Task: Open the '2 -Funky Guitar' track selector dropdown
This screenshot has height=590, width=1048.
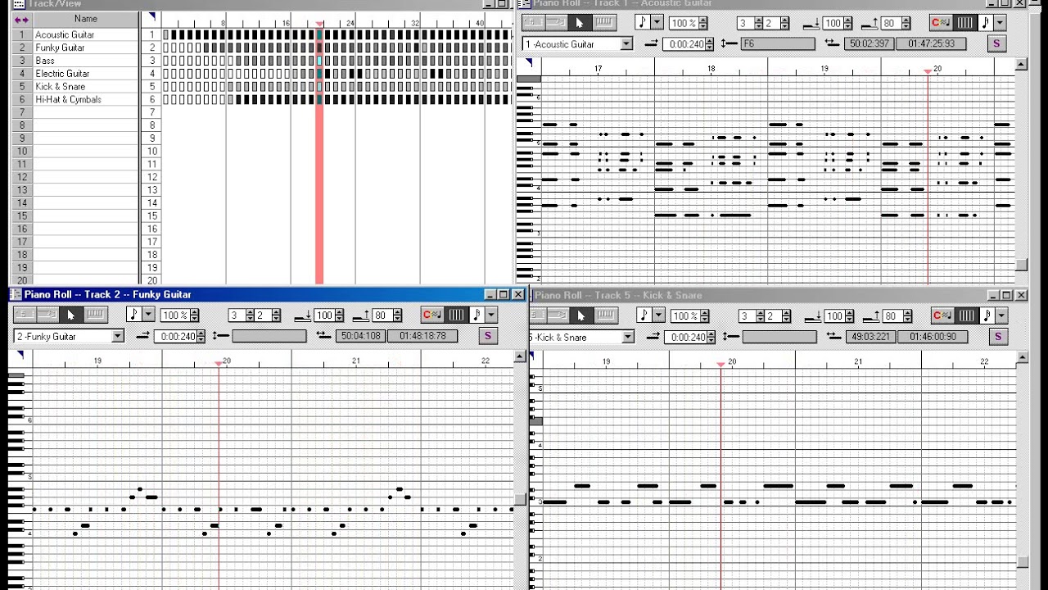Action: point(118,336)
